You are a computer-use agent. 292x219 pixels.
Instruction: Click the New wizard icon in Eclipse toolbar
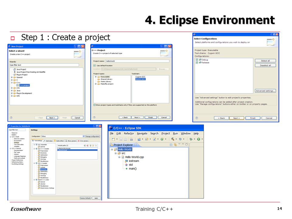113,139
